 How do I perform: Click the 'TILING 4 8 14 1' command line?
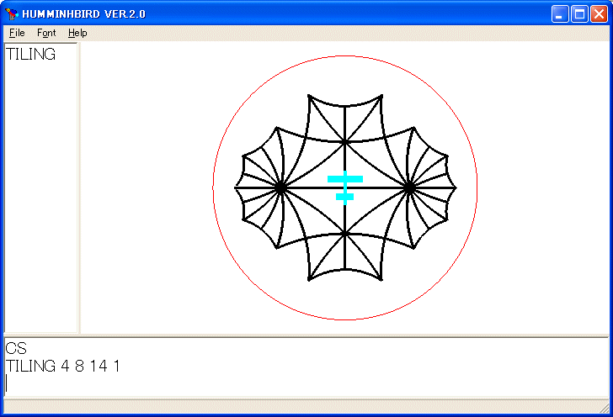tap(62, 366)
